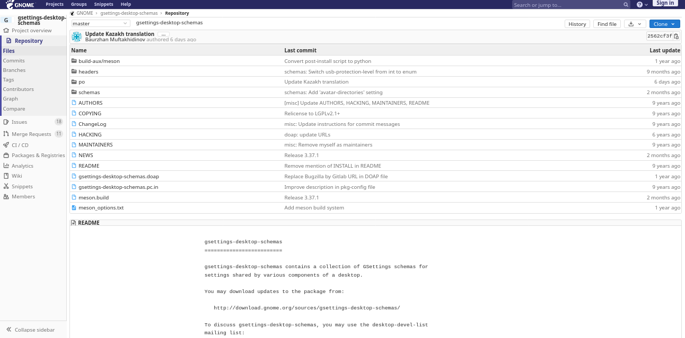
Task: Click the search magnifier icon
Action: 626,5
